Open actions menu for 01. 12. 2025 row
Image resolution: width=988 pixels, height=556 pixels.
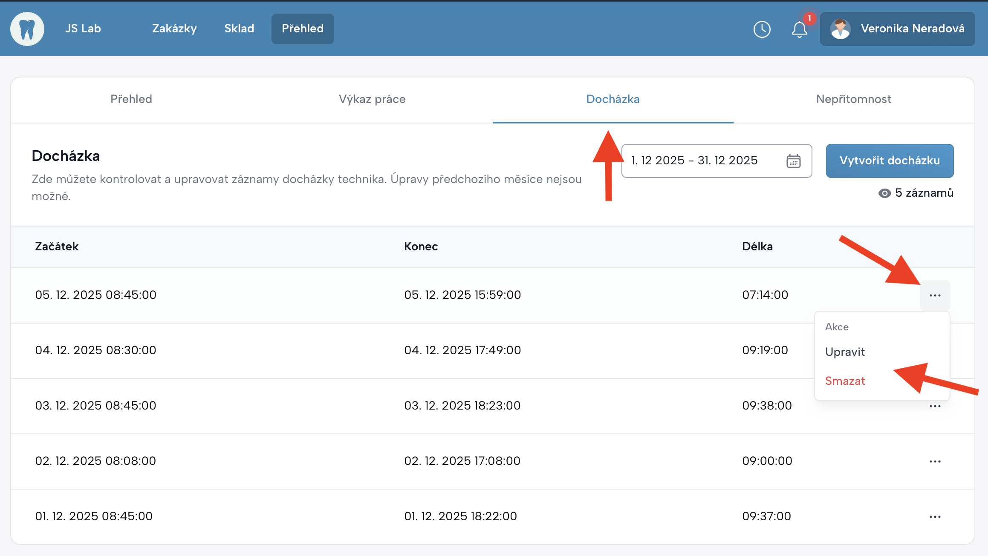[935, 517]
